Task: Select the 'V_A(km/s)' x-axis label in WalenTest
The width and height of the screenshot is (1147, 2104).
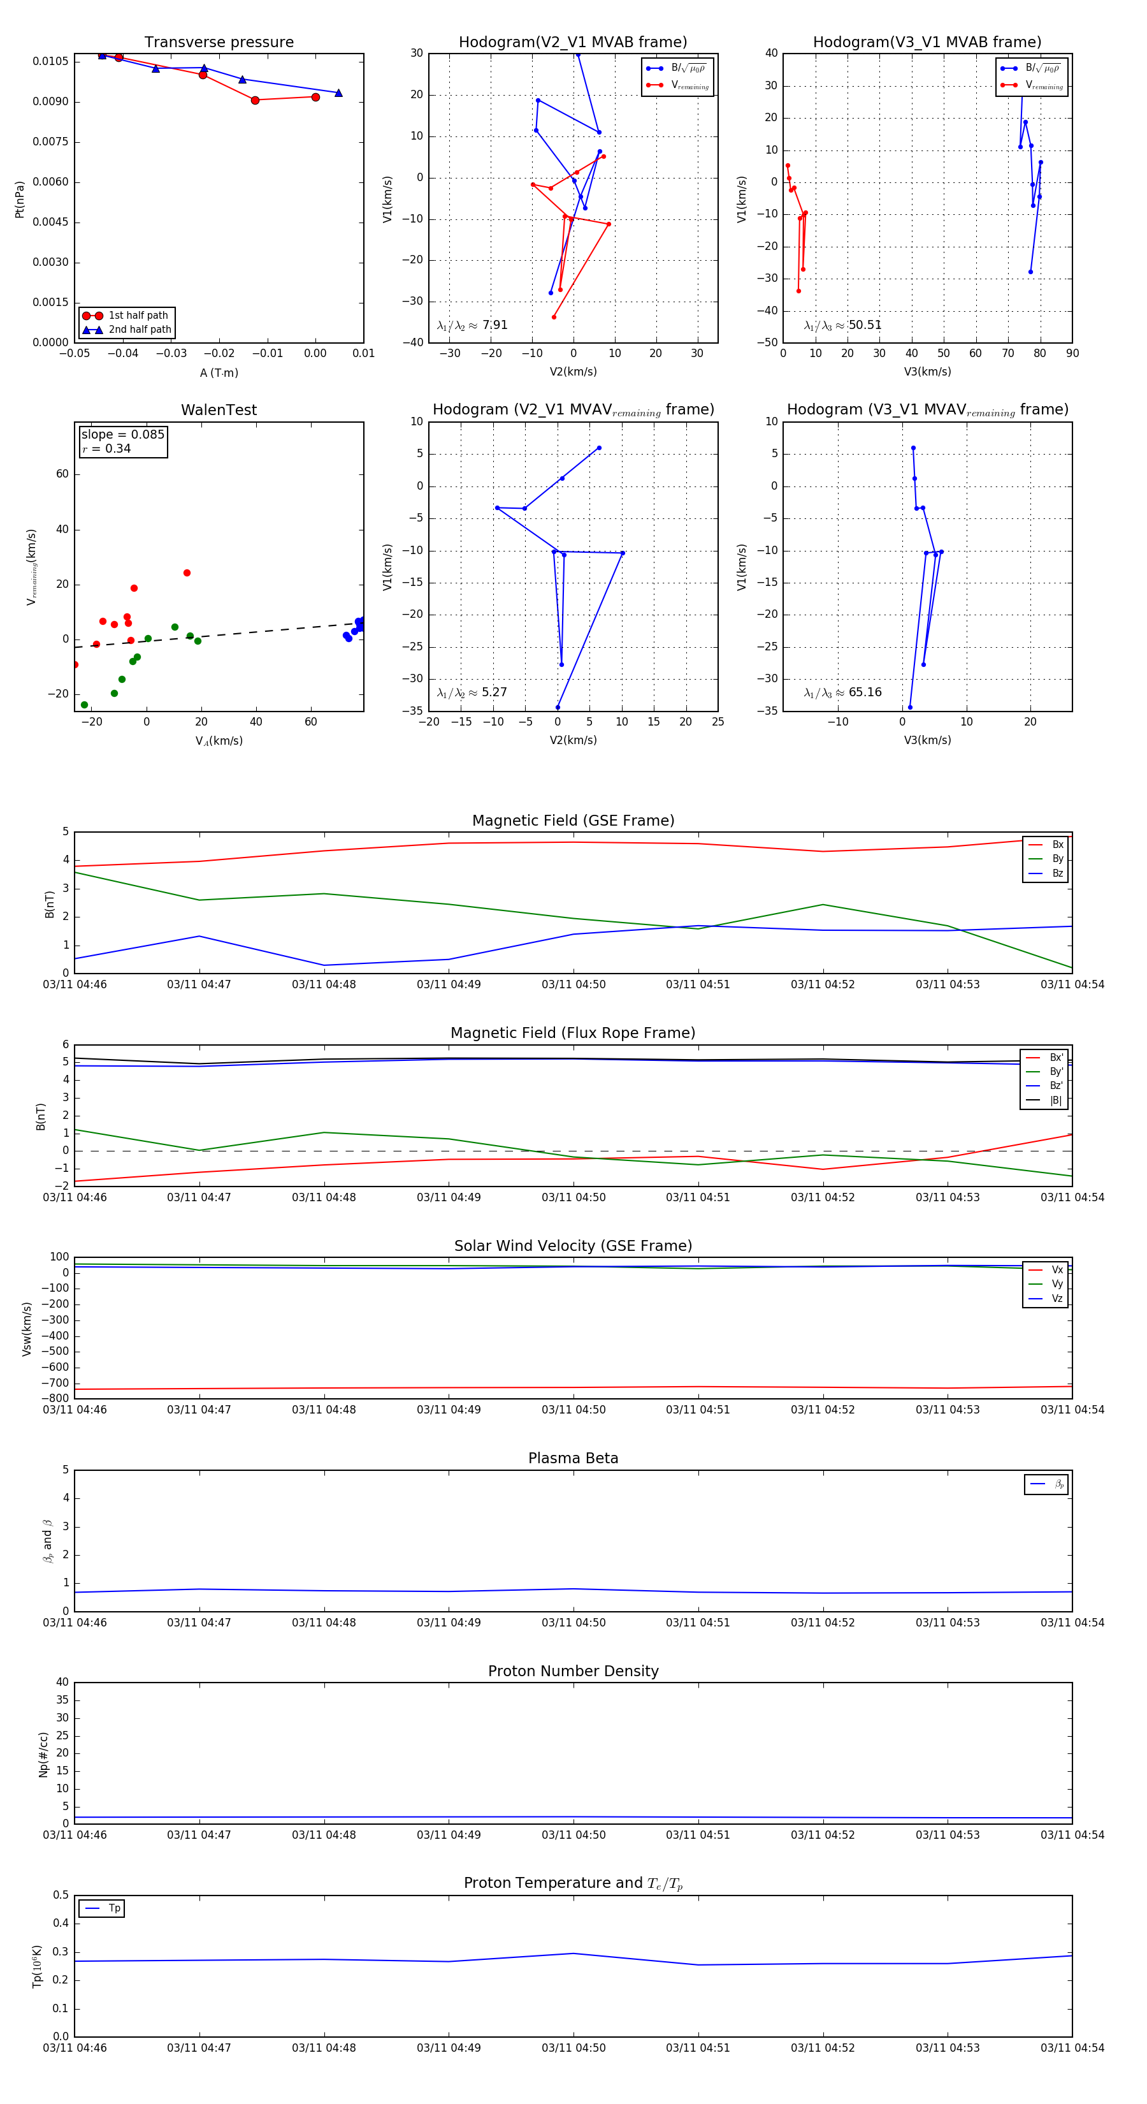Action: pyautogui.click(x=219, y=741)
